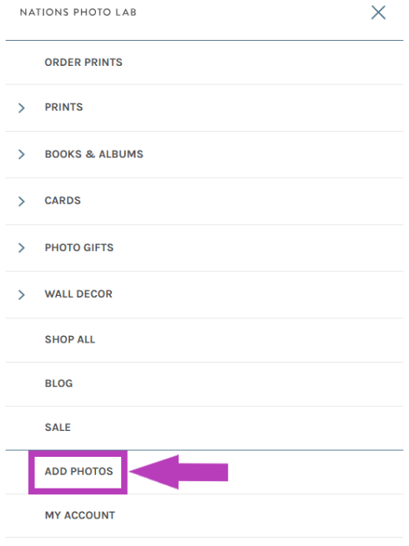Expand the Books & Albums chevron
Screen dimensions: 409x546
(22, 154)
